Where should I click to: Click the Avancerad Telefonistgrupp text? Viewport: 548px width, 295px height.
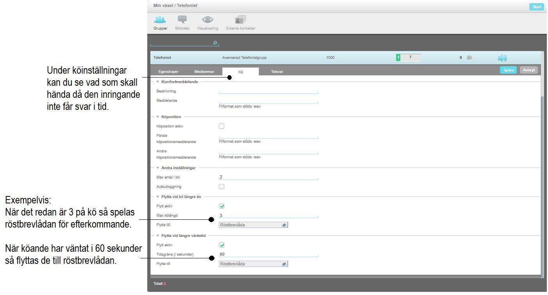coord(244,58)
